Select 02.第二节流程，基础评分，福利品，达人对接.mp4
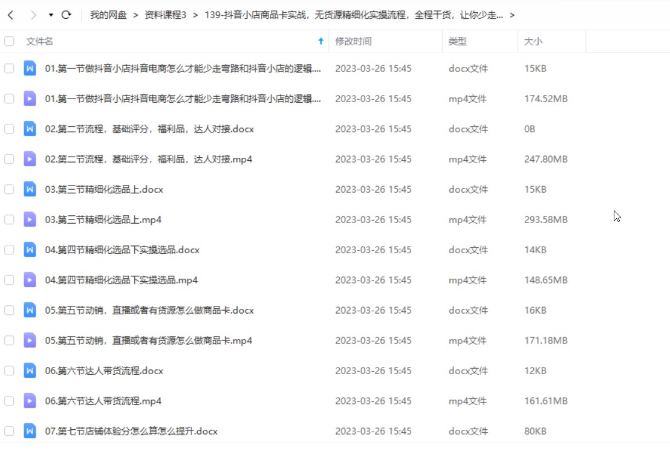Screen dimensions: 670x460 coord(149,160)
